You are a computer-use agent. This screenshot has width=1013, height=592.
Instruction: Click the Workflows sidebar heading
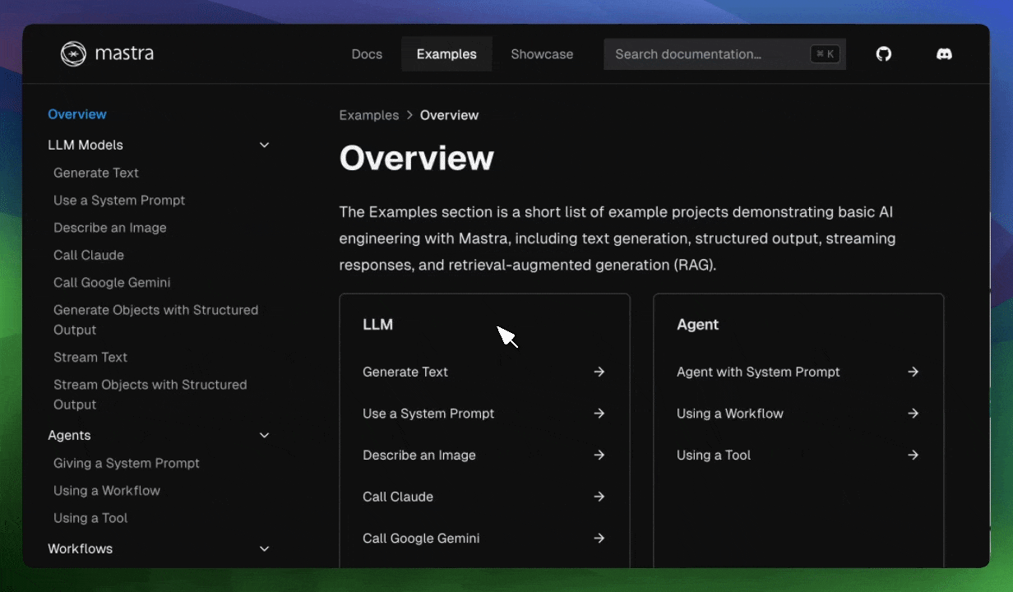[81, 548]
